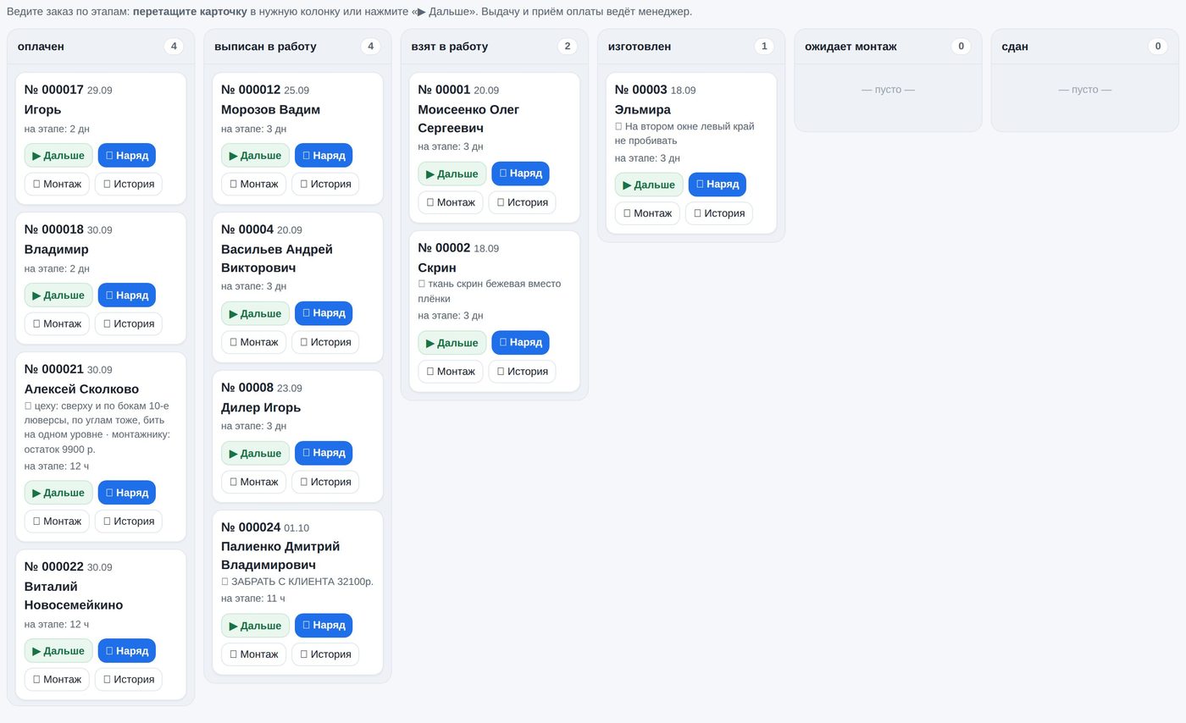Open Наряд for order № 000017 Игорь

127,155
